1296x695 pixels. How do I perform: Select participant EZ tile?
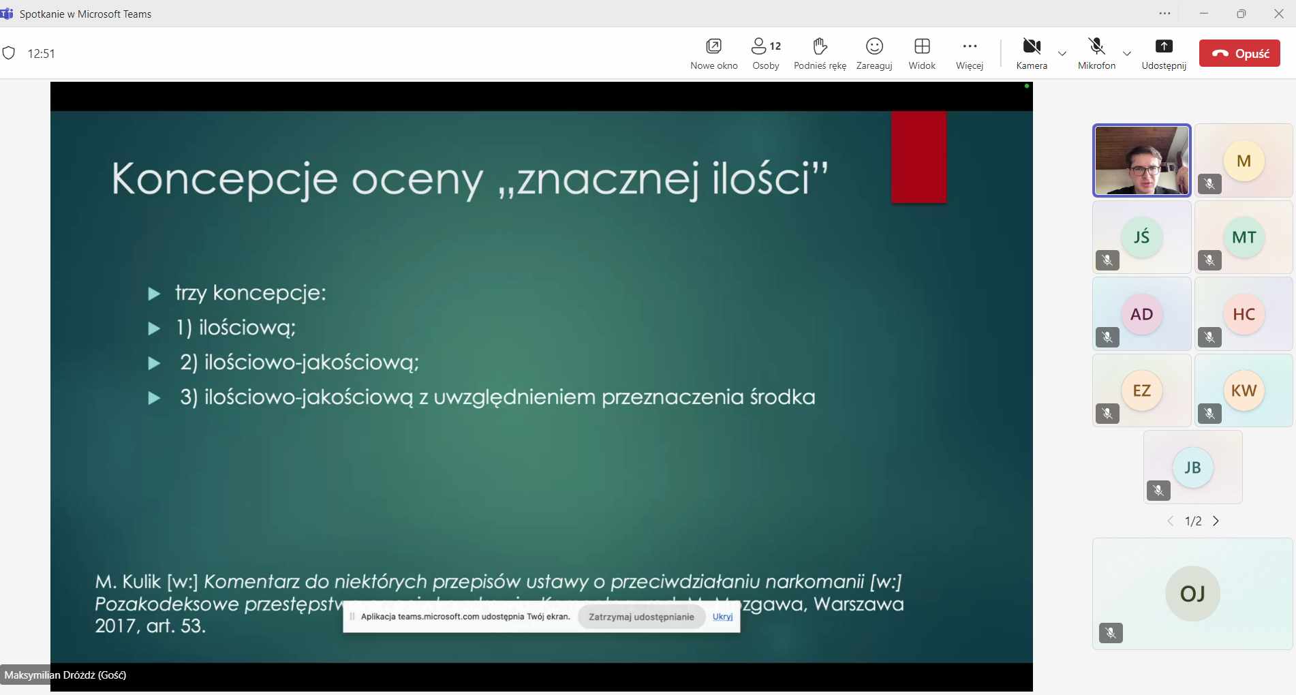tap(1141, 390)
